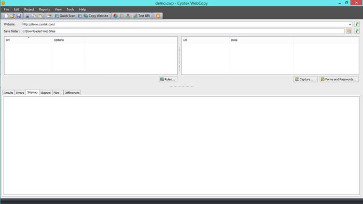Switch to the Results tab
Screen dimensions: 363x204
8,93
